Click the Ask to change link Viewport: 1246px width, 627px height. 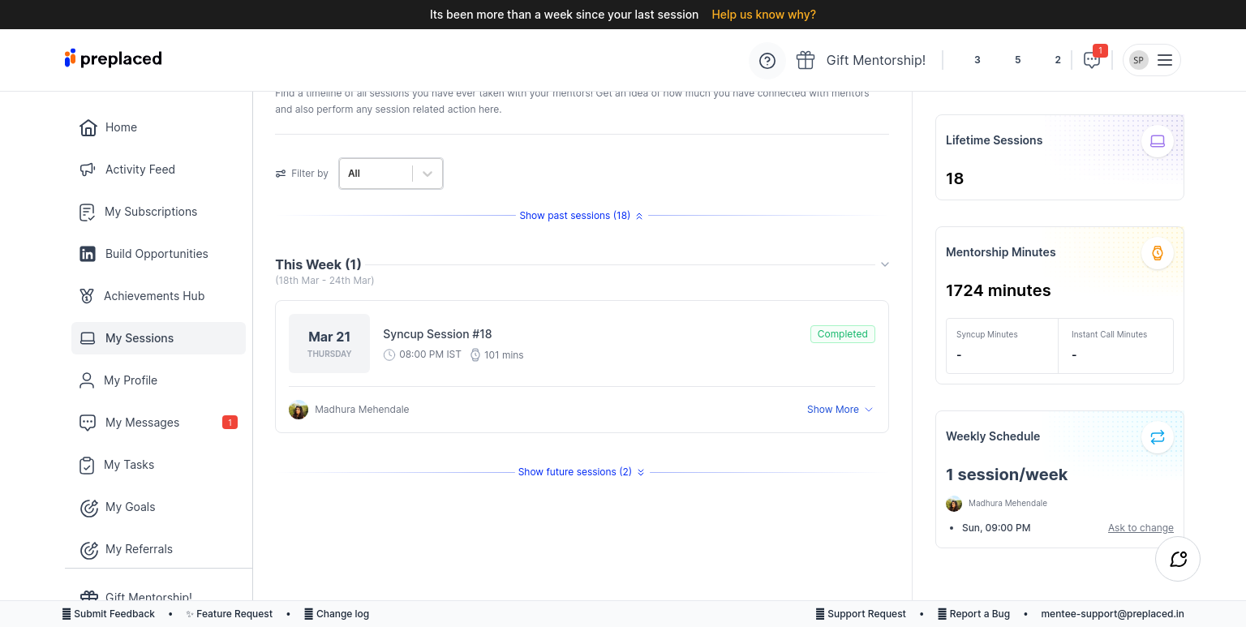[x=1140, y=528]
